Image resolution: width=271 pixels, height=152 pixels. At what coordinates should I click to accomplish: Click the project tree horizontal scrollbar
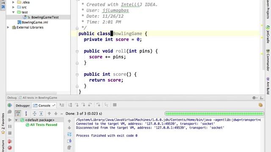point(31,93)
